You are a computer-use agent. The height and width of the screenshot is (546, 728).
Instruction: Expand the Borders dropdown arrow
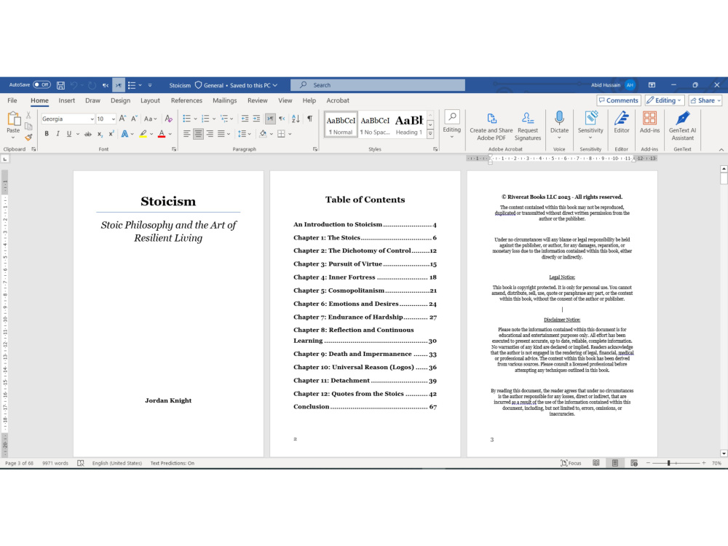coord(290,134)
